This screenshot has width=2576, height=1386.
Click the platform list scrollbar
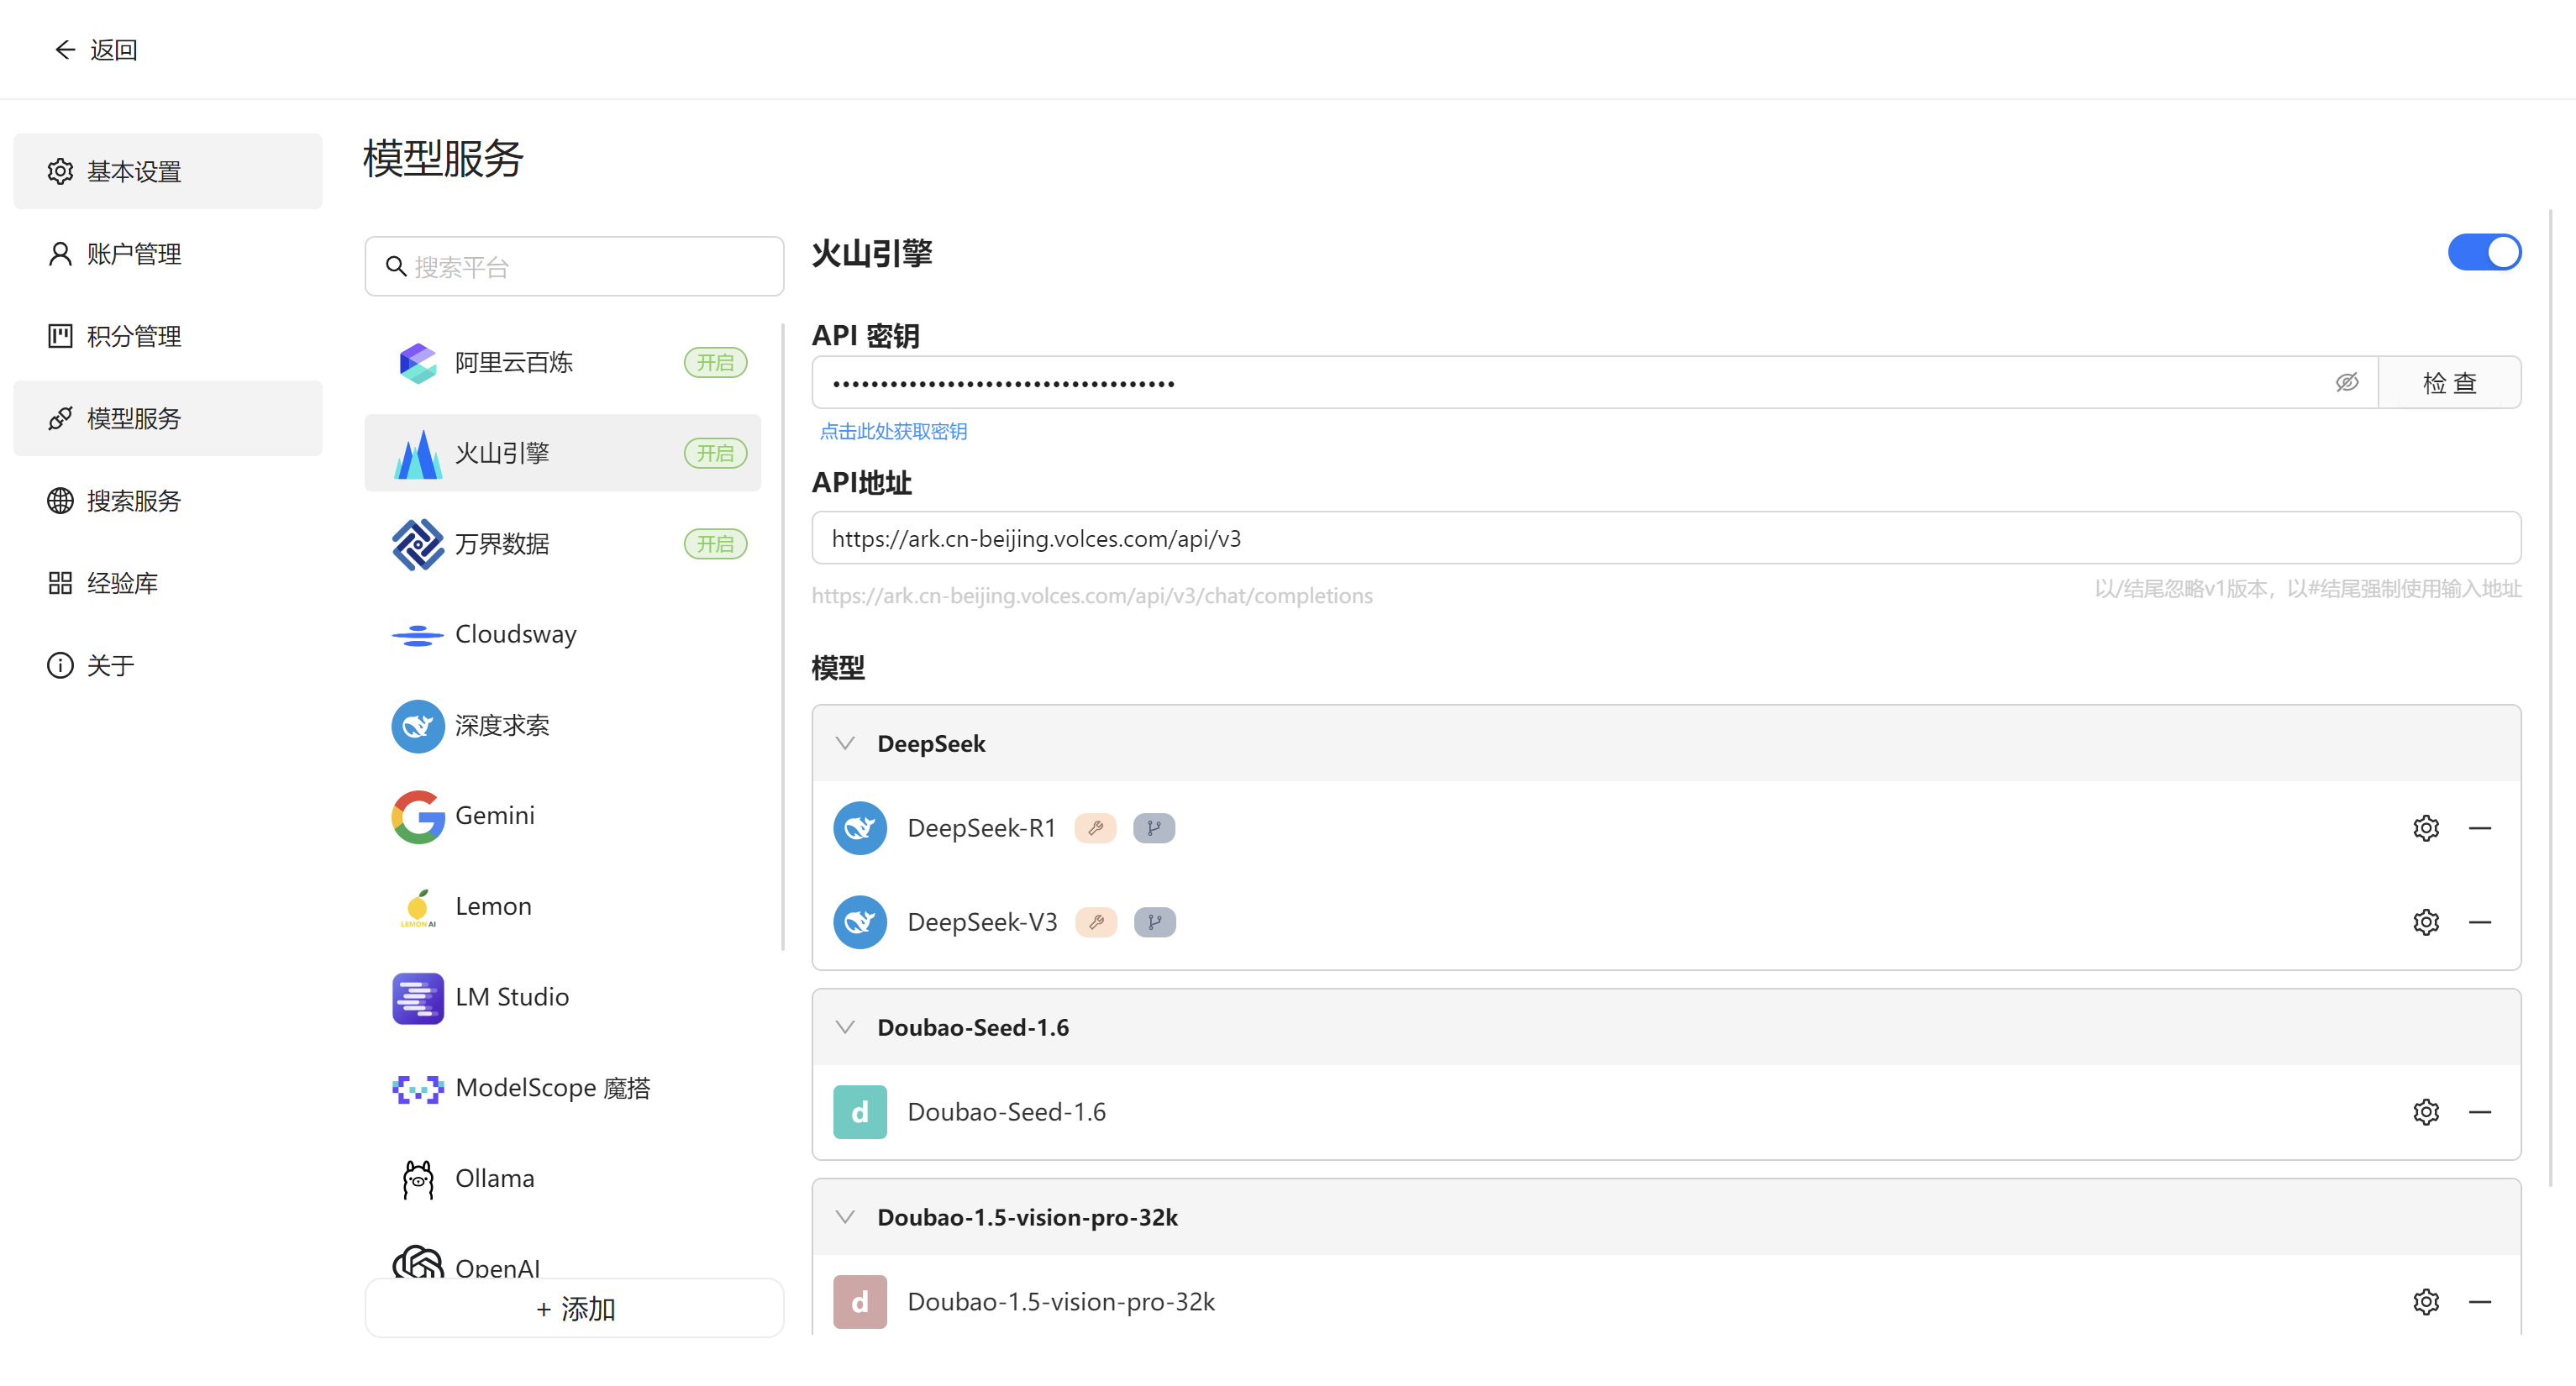tap(783, 637)
